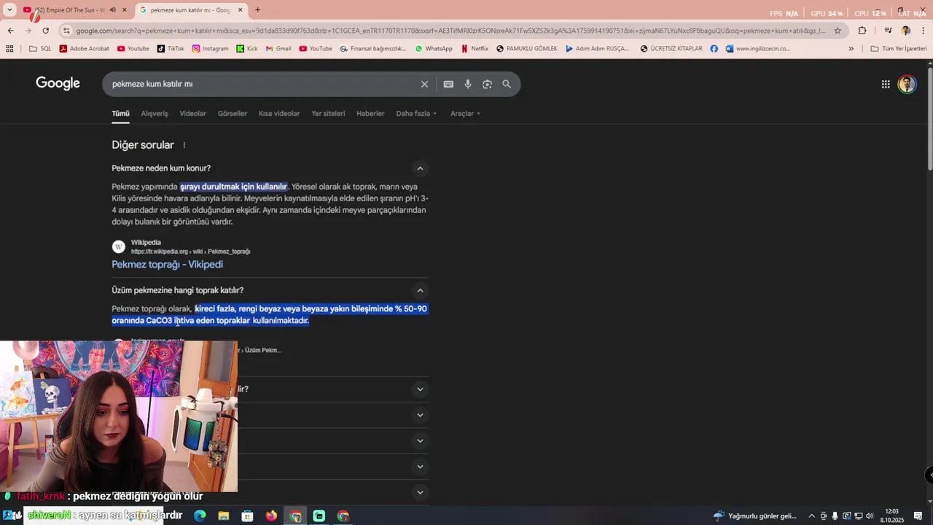Click the page vertical scrollbar

pos(929,120)
